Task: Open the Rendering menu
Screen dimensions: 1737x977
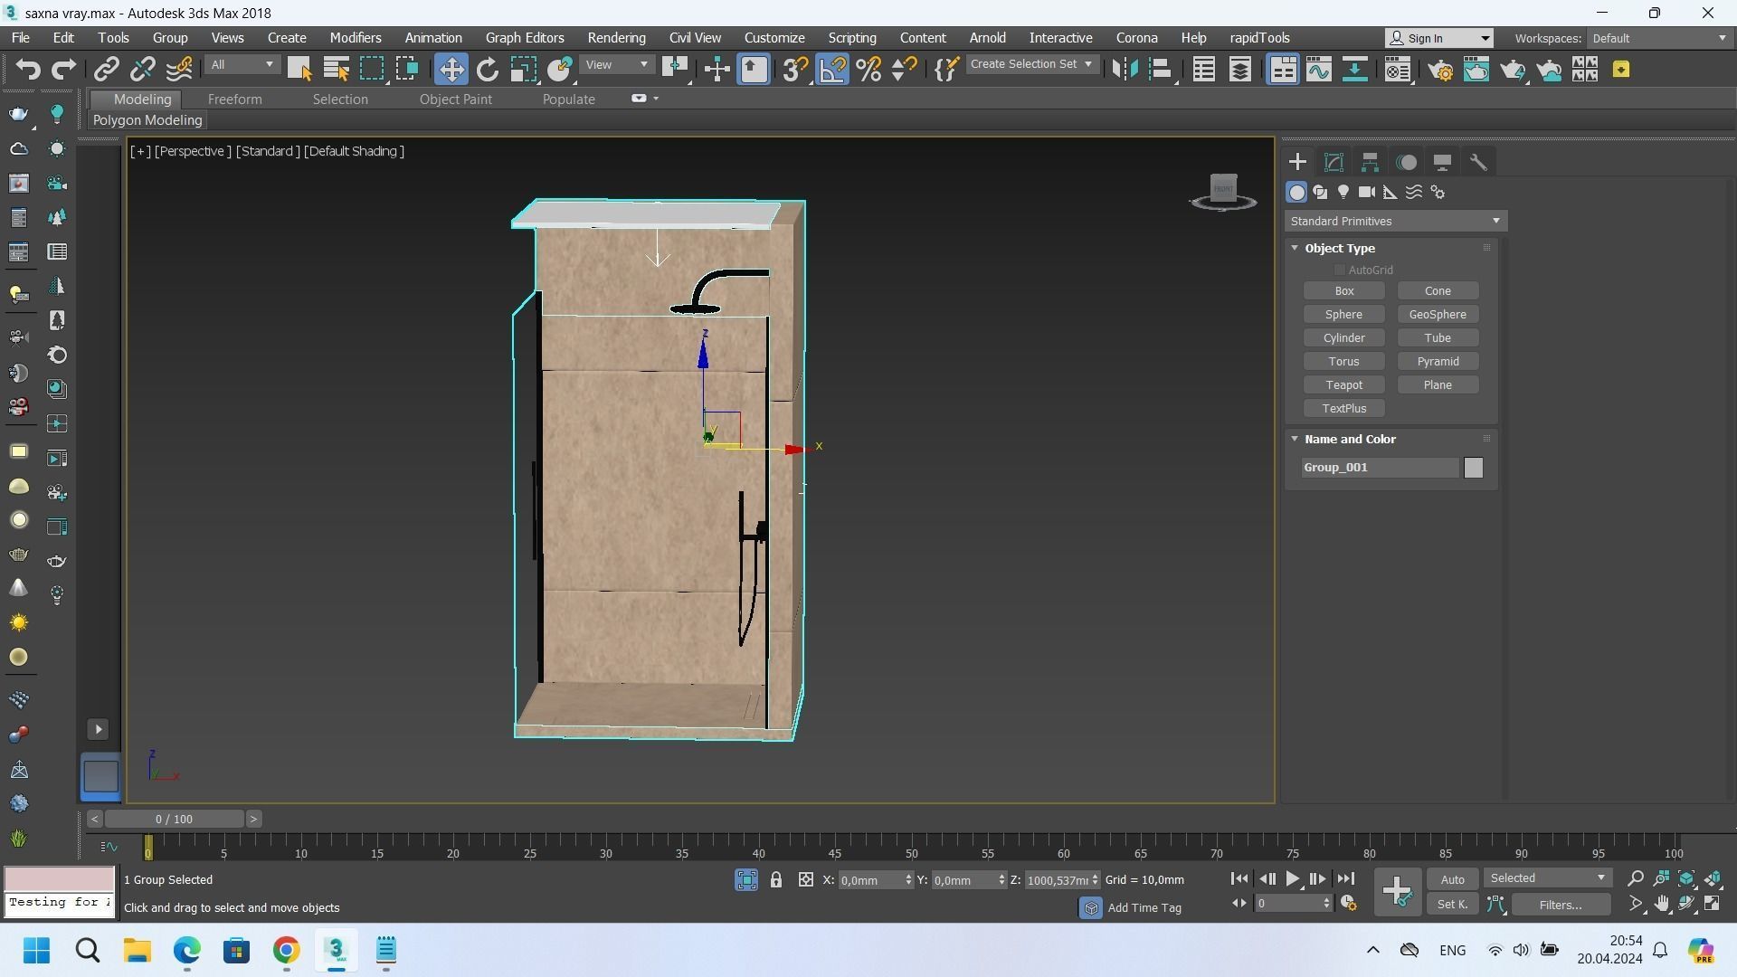Action: 616,38
